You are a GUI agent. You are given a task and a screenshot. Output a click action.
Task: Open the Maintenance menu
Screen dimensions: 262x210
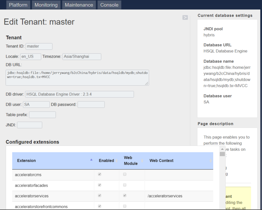tap(79, 5)
